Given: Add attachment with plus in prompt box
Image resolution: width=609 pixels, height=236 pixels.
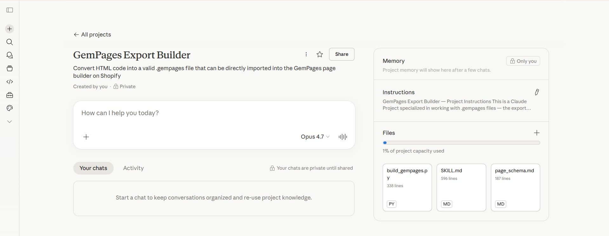Looking at the screenshot, I should point(86,137).
